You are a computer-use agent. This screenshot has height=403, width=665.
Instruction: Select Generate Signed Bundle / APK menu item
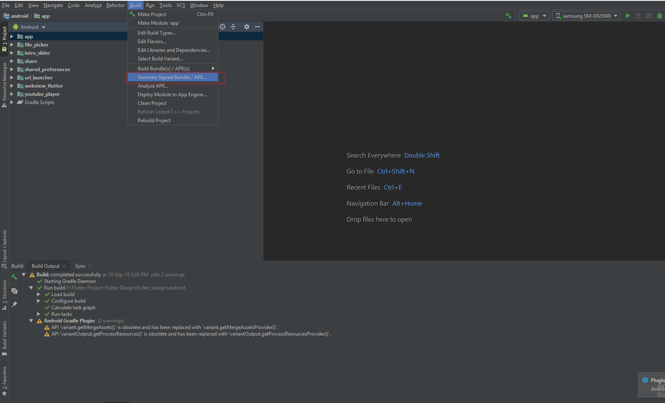(x=172, y=77)
